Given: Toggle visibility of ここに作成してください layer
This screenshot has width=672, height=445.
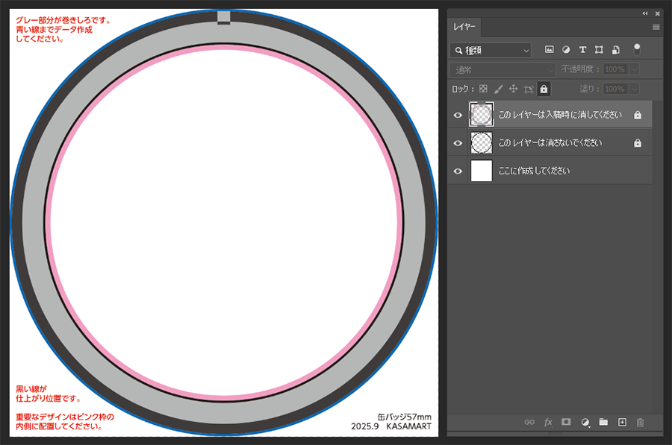Looking at the screenshot, I should coord(458,171).
